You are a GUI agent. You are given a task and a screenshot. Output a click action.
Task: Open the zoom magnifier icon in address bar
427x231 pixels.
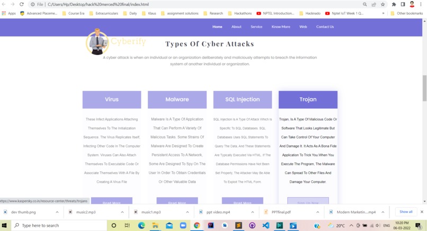coord(364,4)
